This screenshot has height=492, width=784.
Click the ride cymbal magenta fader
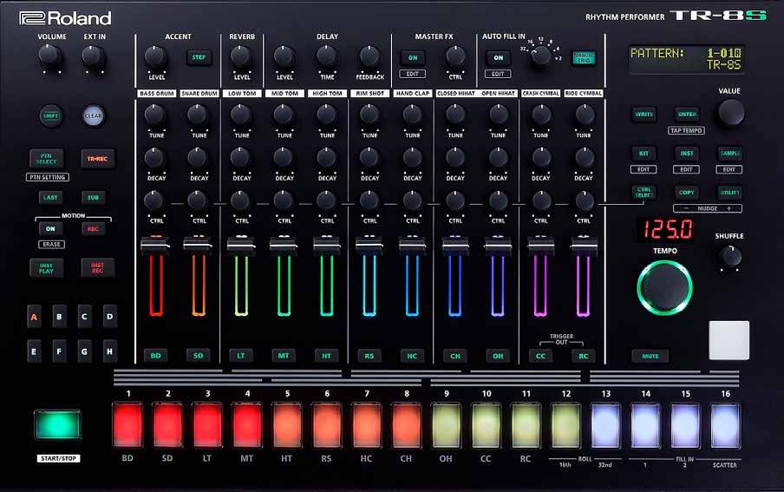[x=584, y=246]
